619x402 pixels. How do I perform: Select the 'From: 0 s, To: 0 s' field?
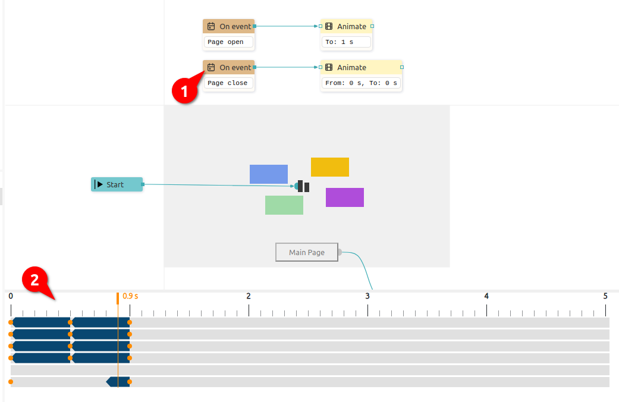pos(361,83)
